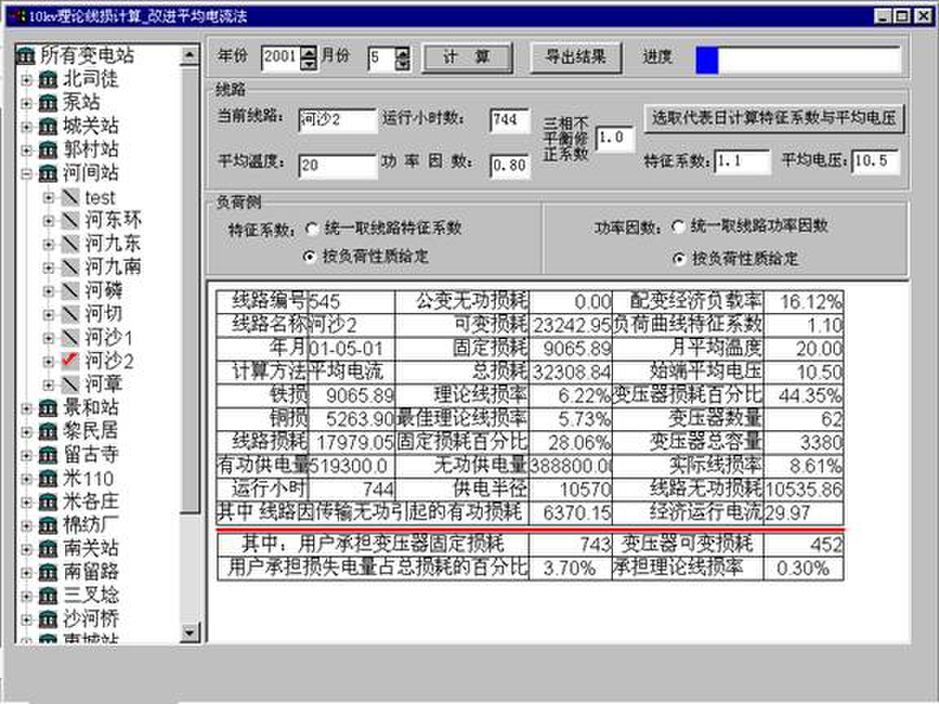Select the 棉纺厂 substation icon
Screen dimensions: 939x704
tap(48, 526)
